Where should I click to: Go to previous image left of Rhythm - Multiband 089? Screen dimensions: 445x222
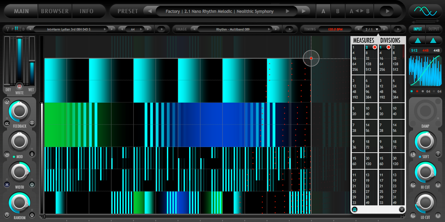point(194,29)
